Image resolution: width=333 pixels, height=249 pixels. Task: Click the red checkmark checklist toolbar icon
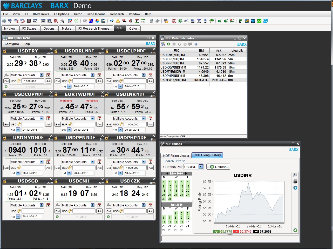(70, 21)
